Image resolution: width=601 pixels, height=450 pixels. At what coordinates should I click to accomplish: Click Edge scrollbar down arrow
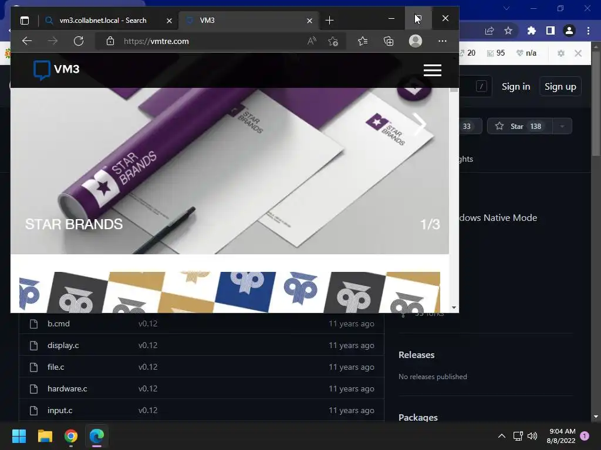click(x=454, y=307)
